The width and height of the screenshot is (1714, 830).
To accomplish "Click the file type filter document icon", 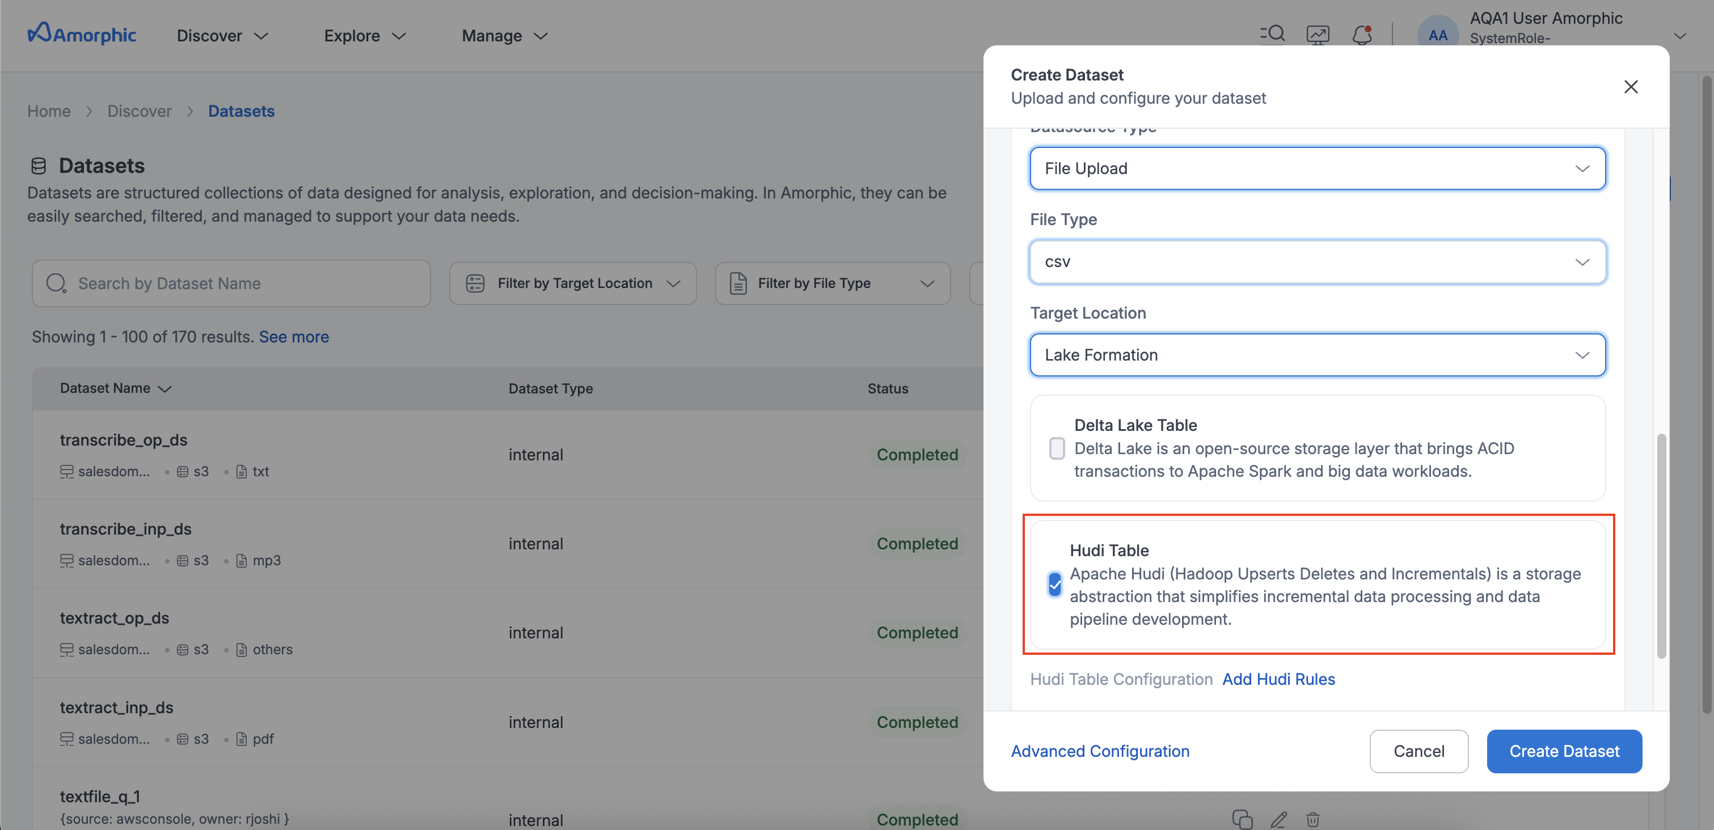I will [x=738, y=283].
